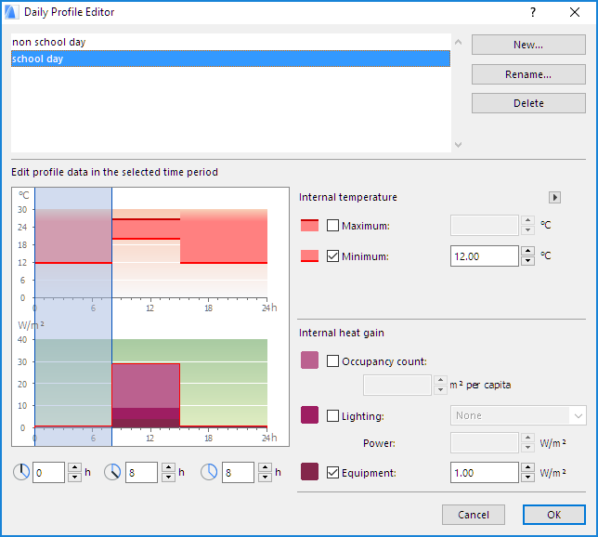Enable the Maximum temperature checkbox
The image size is (598, 537).
pos(333,226)
